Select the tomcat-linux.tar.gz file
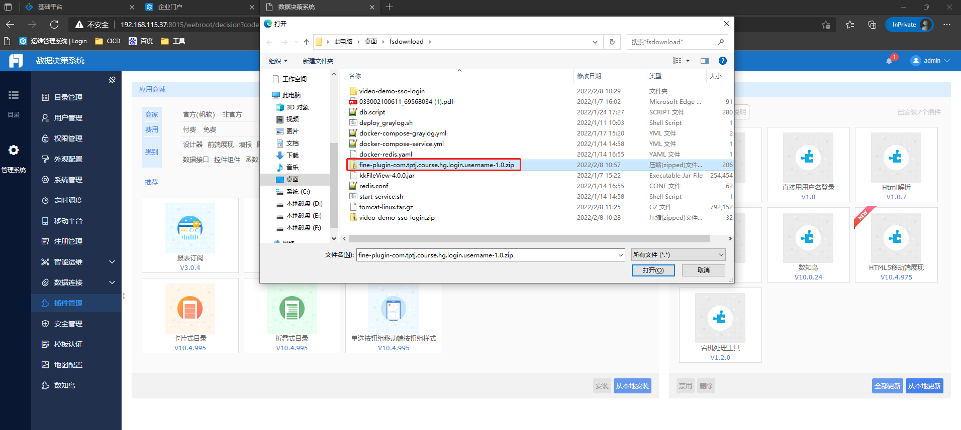Viewport: 961px width, 430px height. (x=386, y=207)
